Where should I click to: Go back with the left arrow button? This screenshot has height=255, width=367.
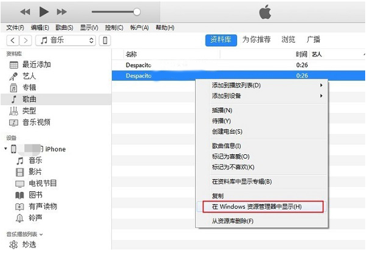pos(13,41)
